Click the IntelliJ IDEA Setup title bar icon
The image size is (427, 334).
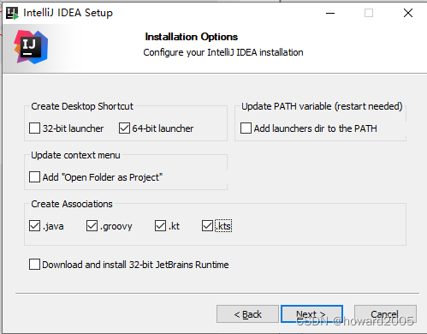coord(12,13)
